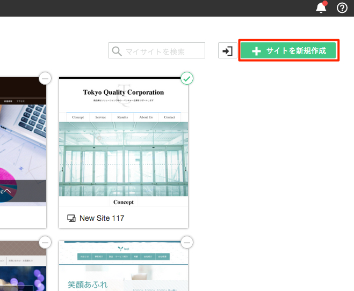Toggle the minus circle on bokeh lights site card
Screen dimensions: 354x291
(x=45, y=242)
